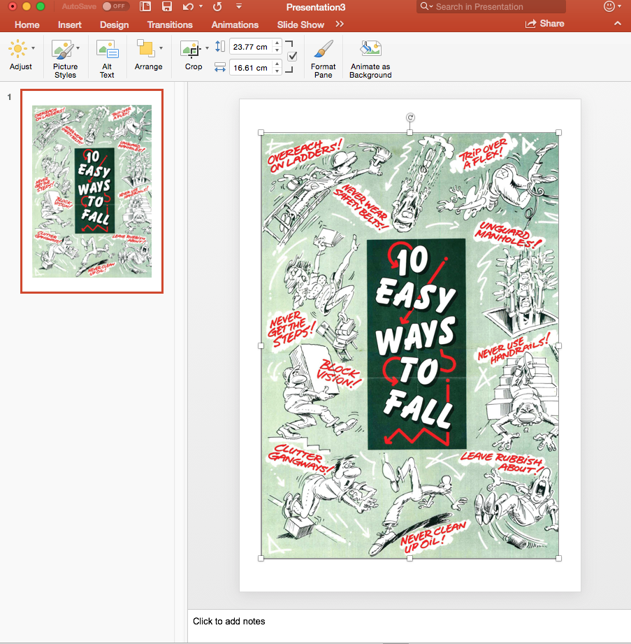
Task: Click the height field showing 23.77 cm
Action: coord(250,47)
